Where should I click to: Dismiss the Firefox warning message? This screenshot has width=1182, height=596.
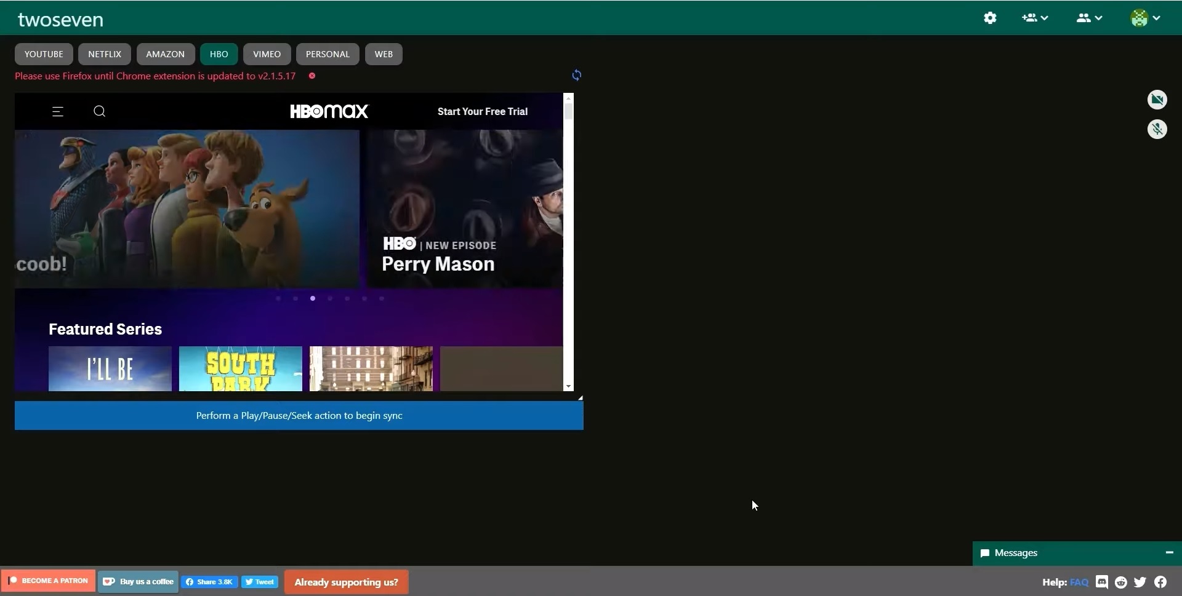click(312, 76)
